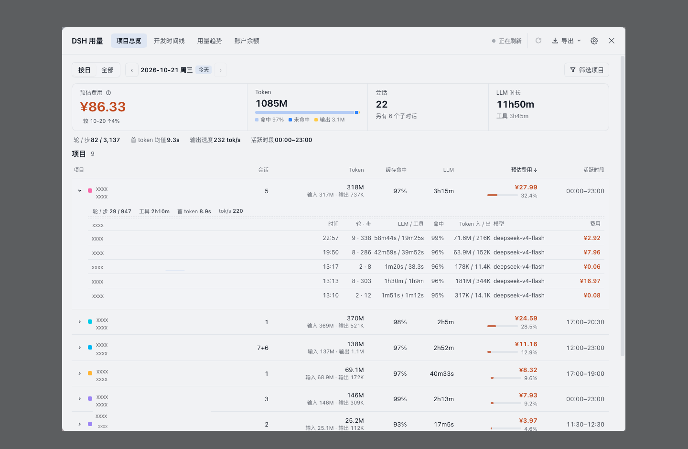Select the session row at 13:17
Screen dimensions: 688x449
click(x=346, y=267)
